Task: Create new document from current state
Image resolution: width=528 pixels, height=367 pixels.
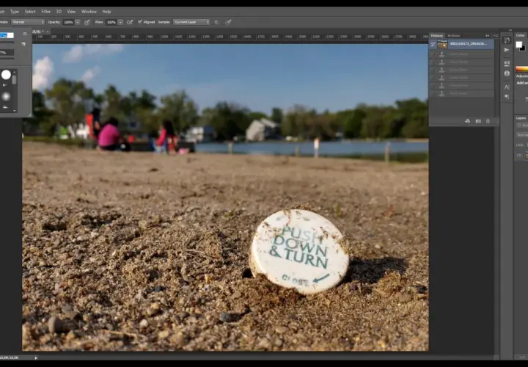Action: click(467, 121)
